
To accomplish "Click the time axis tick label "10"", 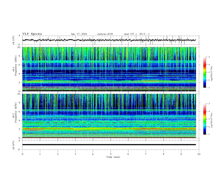I will tap(199, 154).
